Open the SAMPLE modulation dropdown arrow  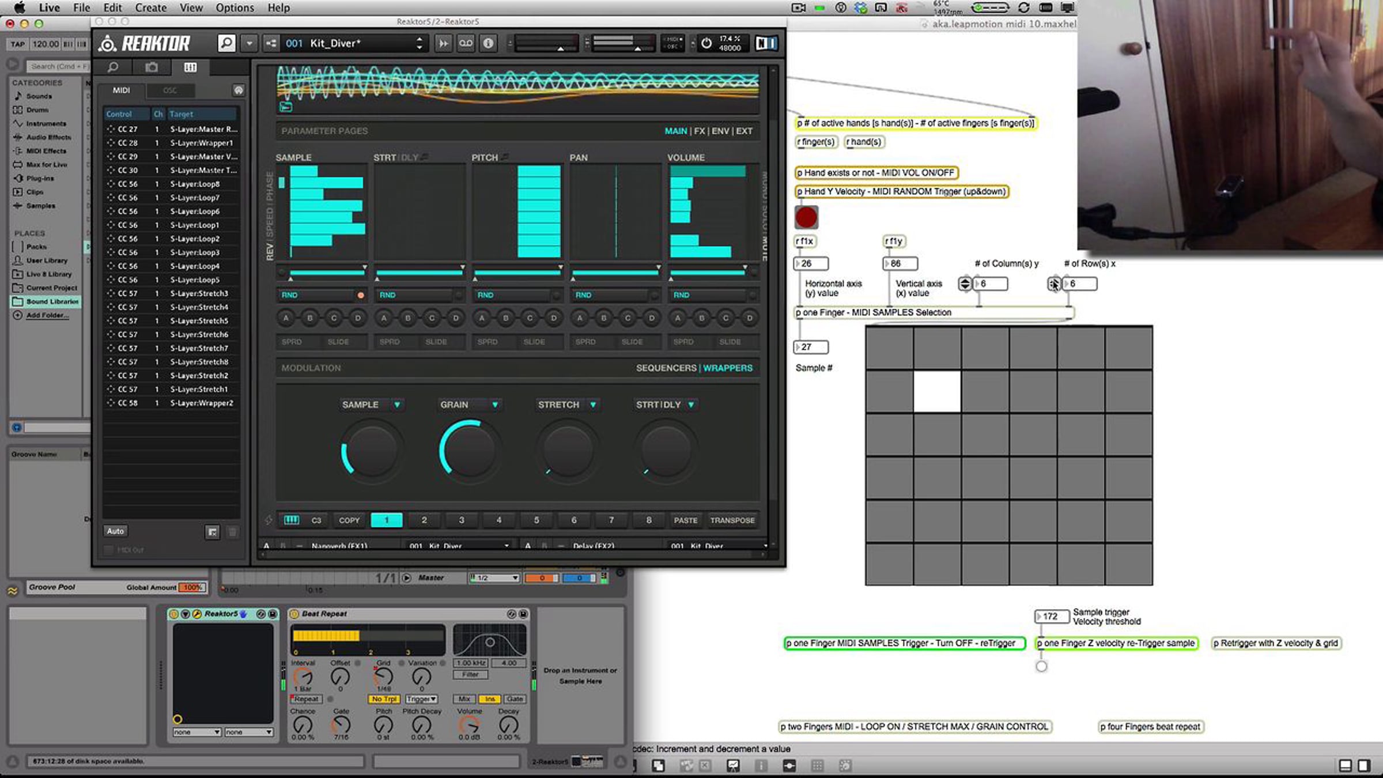coord(397,405)
